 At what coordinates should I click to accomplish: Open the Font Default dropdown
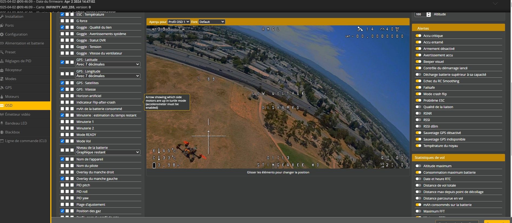click(212, 22)
